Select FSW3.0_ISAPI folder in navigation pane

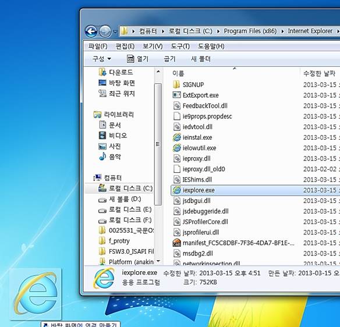[x=126, y=251]
